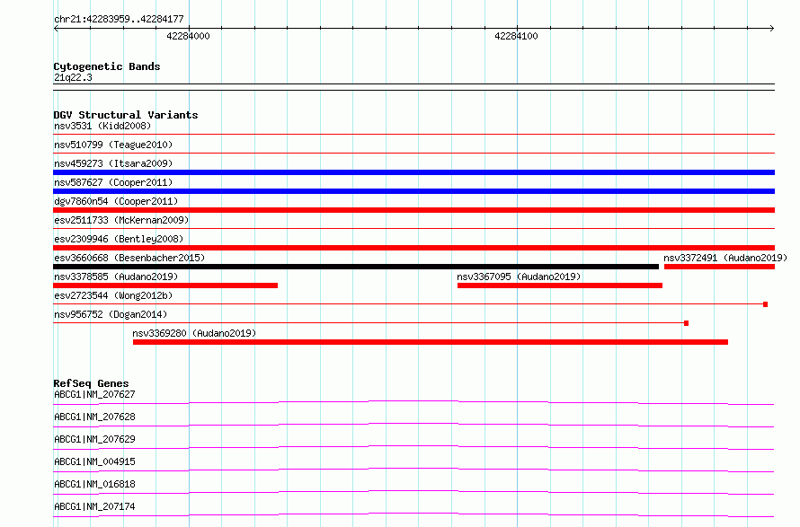This screenshot has height=527, width=800.
Task: Select esv2309946 (Bentley2008) variant label
Action: (x=119, y=239)
